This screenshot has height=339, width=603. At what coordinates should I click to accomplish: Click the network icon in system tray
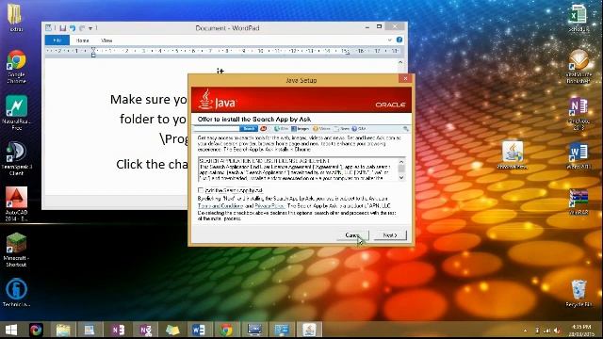[x=546, y=331]
